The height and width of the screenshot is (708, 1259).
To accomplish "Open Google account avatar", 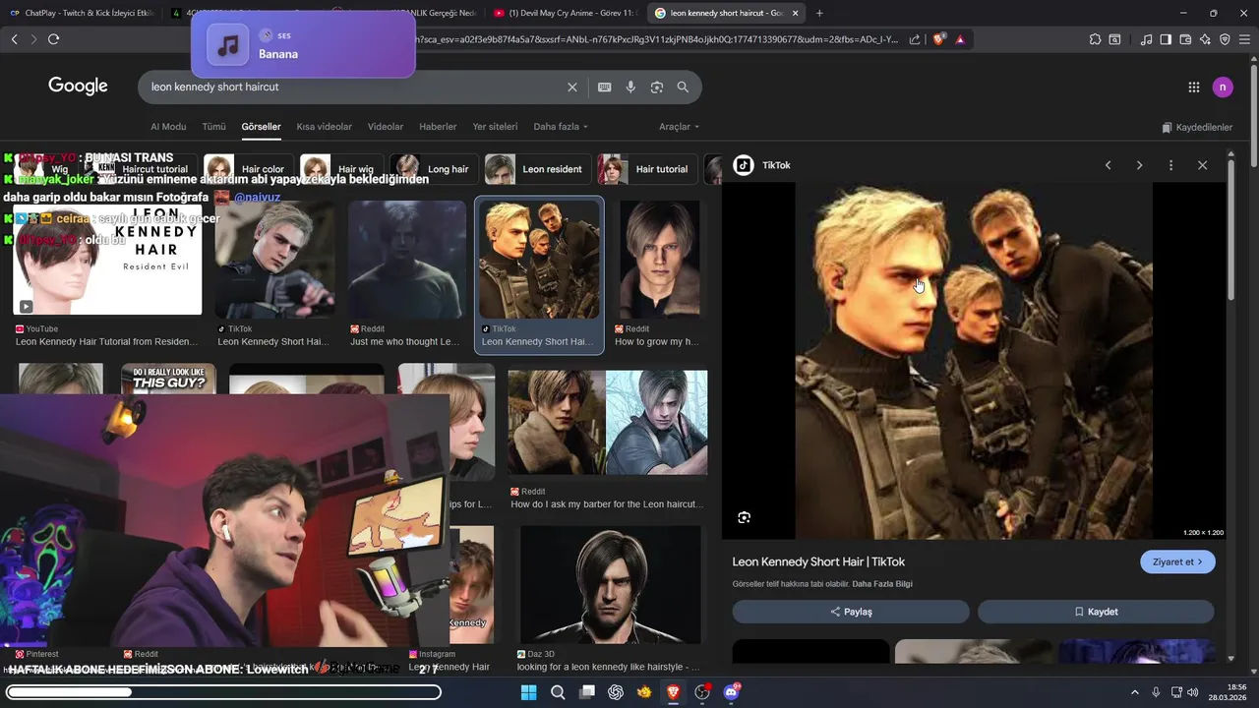I will point(1223,88).
